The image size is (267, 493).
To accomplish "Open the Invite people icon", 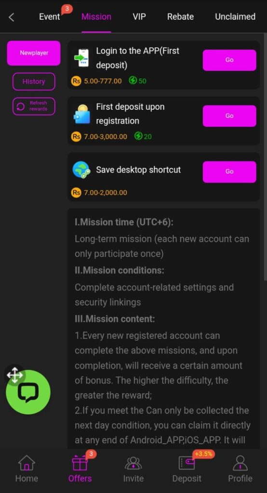I will (133, 463).
